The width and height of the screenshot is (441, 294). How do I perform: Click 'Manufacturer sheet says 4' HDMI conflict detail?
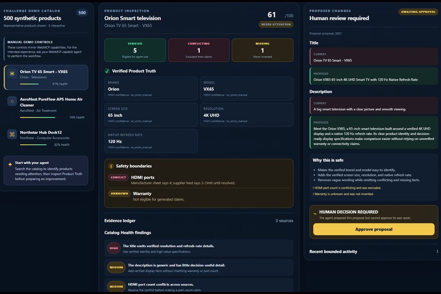tap(183, 183)
